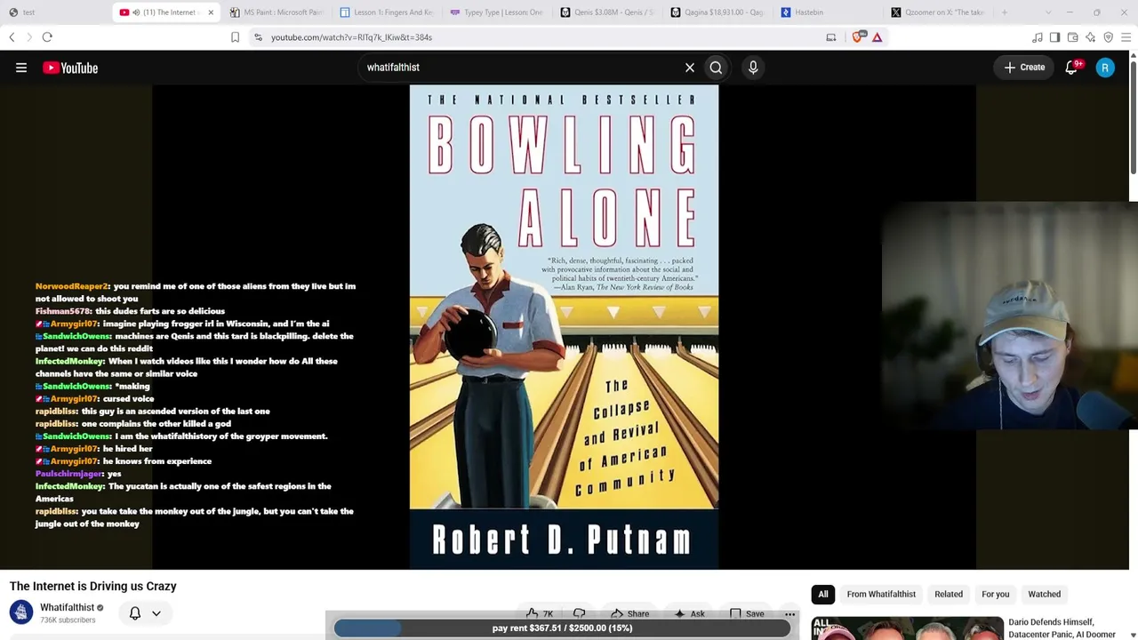Open the Brave Rewards triangle icon
Viewport: 1138px width, 640px height.
tap(878, 37)
